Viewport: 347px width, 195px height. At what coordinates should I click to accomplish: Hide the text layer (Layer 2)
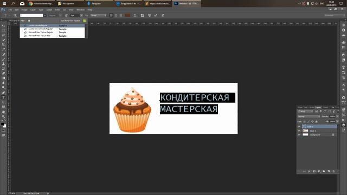pyautogui.click(x=299, y=127)
